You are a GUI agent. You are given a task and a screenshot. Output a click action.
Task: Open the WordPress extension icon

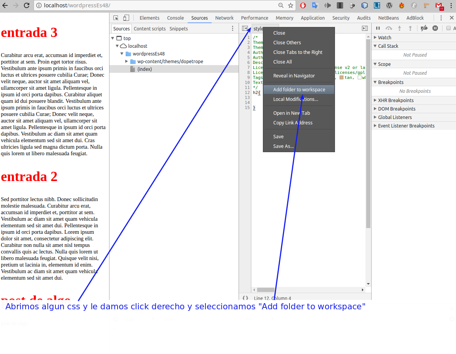(x=389, y=5)
